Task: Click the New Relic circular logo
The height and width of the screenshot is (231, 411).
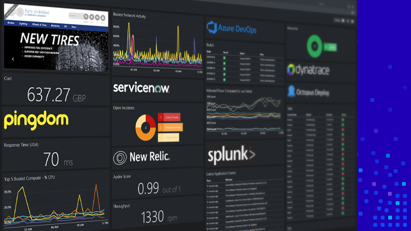Action: [120, 157]
